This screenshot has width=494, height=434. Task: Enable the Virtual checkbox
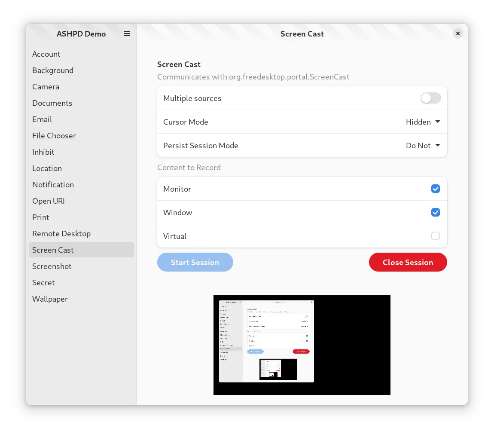coord(435,236)
